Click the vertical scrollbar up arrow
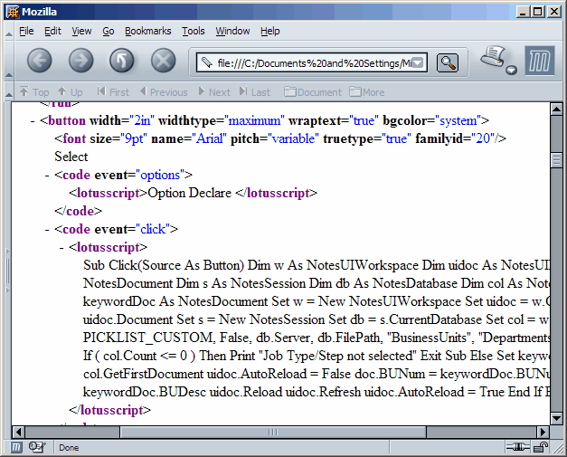This screenshot has height=457, width=567. pos(556,109)
